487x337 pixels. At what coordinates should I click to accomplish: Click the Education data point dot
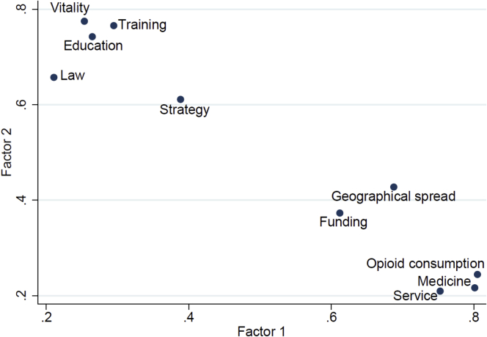[92, 37]
